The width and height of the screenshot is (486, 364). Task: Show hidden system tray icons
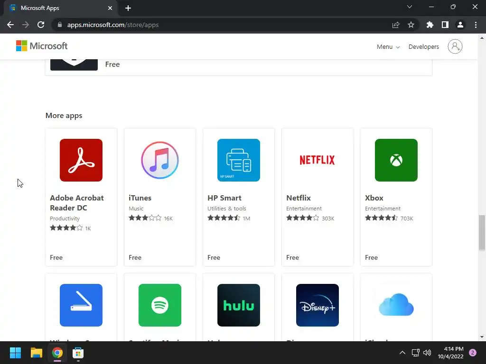(402, 353)
